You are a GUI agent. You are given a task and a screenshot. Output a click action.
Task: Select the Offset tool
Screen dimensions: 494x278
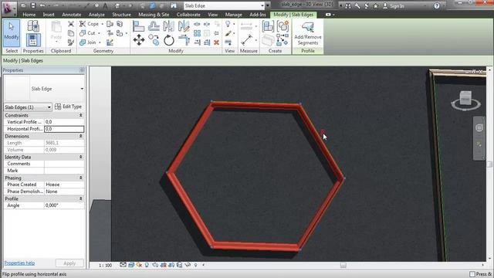(154, 26)
